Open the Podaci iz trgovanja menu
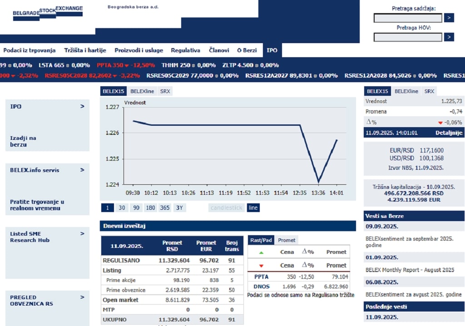The image size is (465, 326). pyautogui.click(x=30, y=50)
